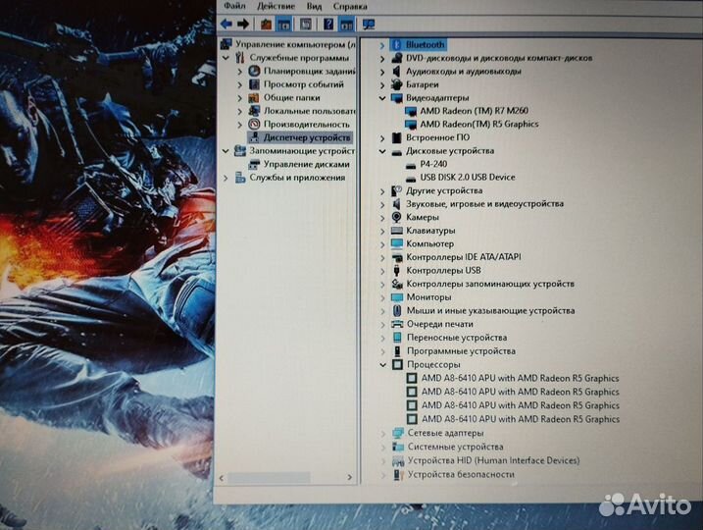This screenshot has height=530, width=703.
Task: Select the P4-240 disk device
Action: coord(433,164)
